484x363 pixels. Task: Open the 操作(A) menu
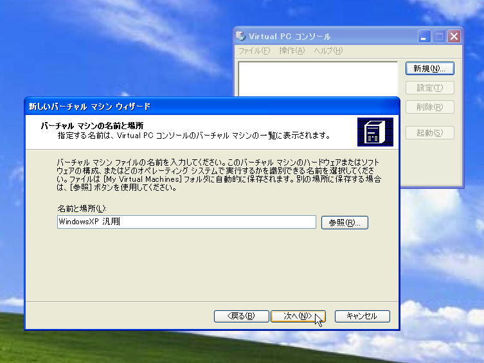click(x=292, y=51)
